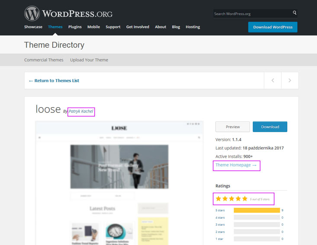The height and width of the screenshot is (245, 317).
Task: Open the Themes menu item
Action: point(55,27)
